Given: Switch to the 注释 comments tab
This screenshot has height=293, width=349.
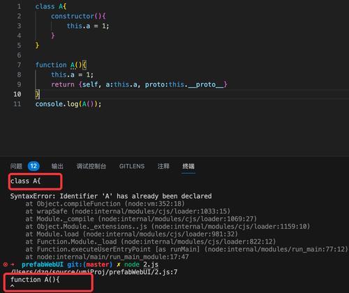Looking at the screenshot, I should [x=163, y=166].
